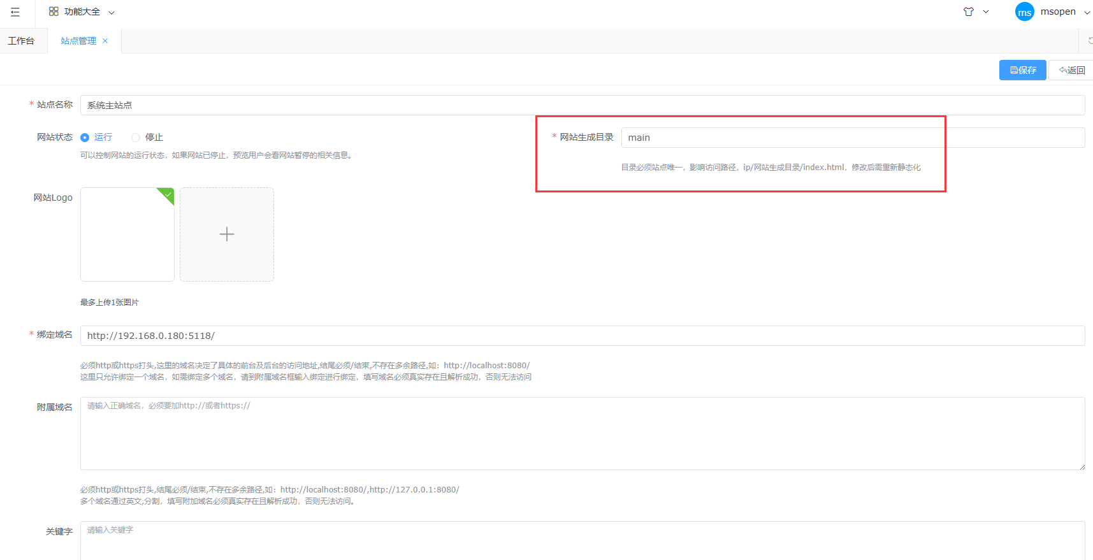Image resolution: width=1093 pixels, height=560 pixels.
Task: Select the 运行 radio button
Action: (85, 138)
